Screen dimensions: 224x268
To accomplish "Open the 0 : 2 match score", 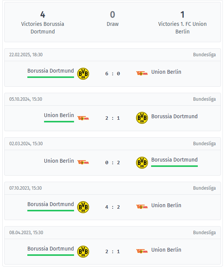I will [x=112, y=163].
